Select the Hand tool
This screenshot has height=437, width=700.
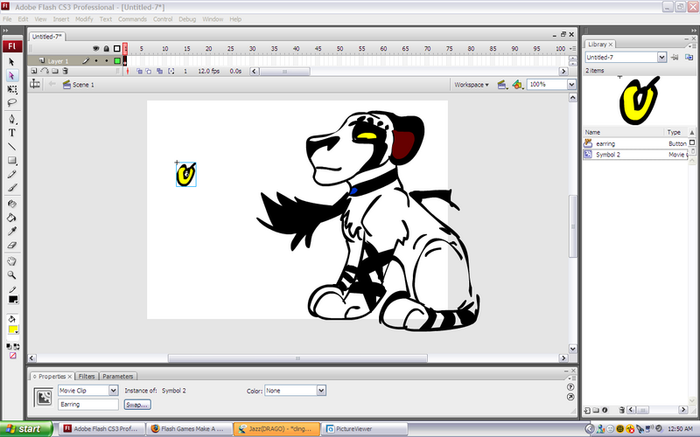click(12, 261)
